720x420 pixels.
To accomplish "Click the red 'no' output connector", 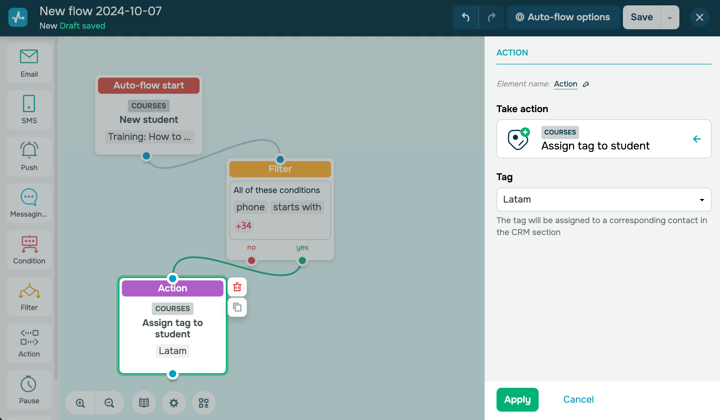I will 252,261.
